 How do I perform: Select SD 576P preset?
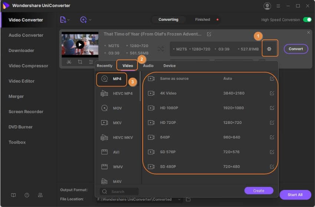tap(210, 152)
